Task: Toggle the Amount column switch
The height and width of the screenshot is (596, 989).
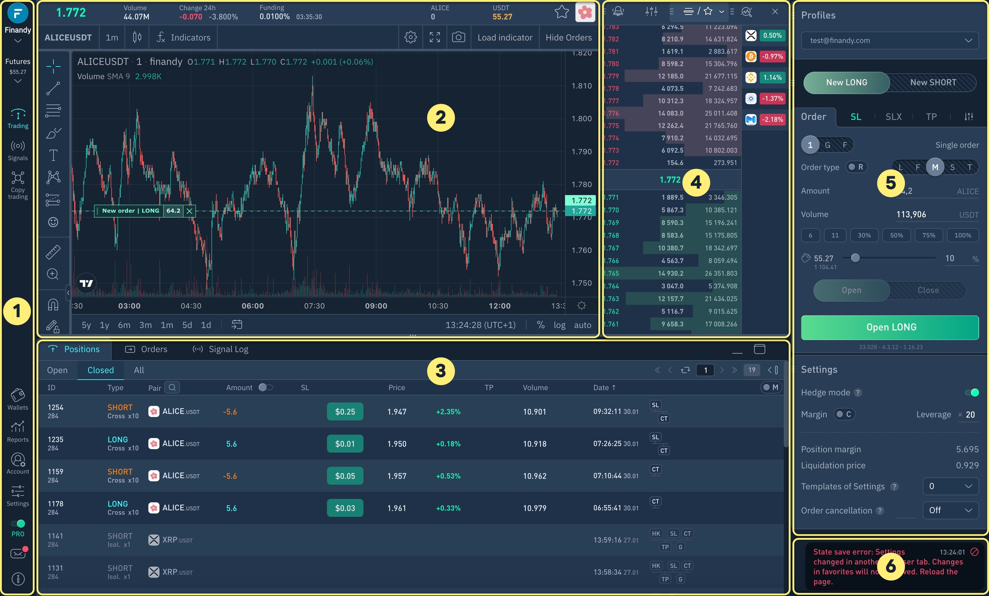Action: 266,387
